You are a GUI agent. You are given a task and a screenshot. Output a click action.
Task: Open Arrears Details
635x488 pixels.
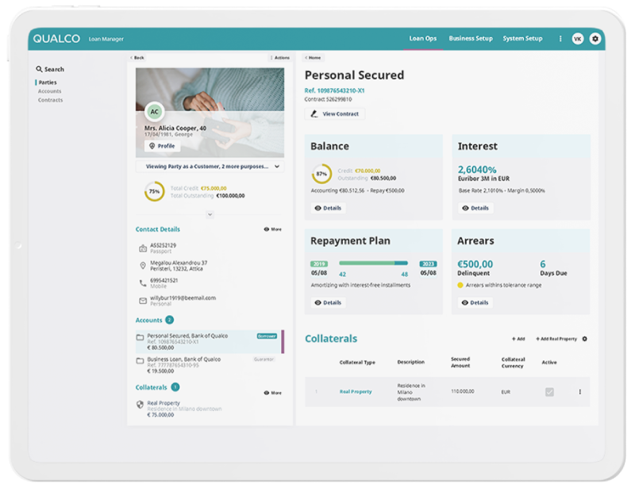(x=476, y=302)
